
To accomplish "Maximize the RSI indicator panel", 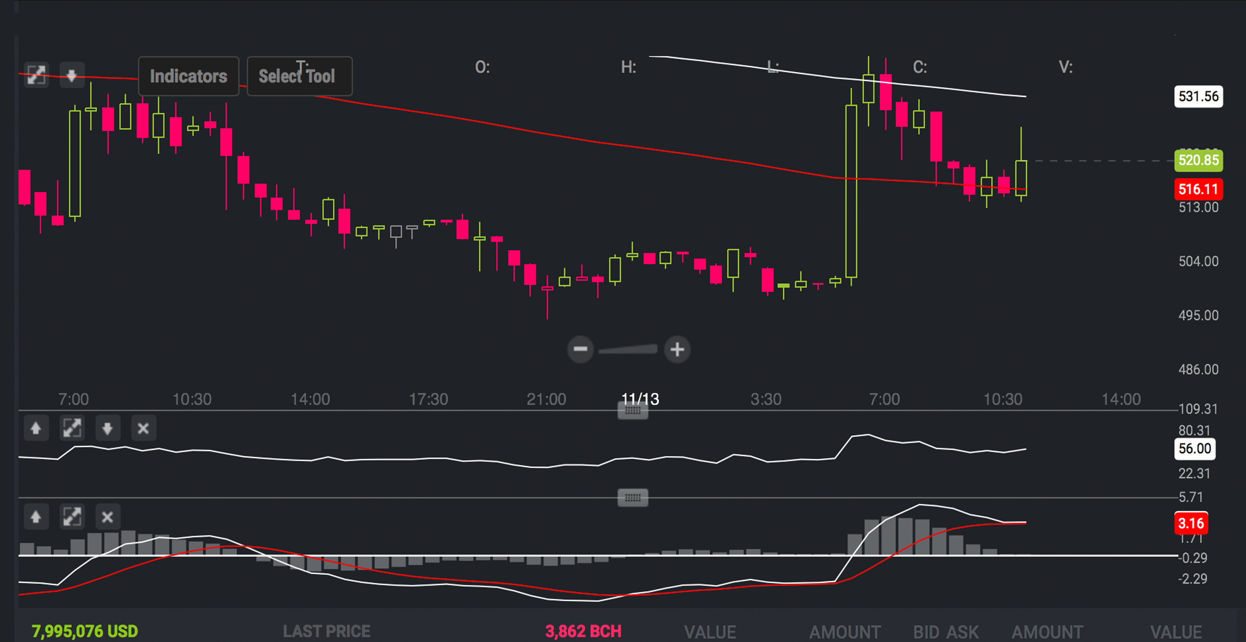I will click(x=72, y=428).
